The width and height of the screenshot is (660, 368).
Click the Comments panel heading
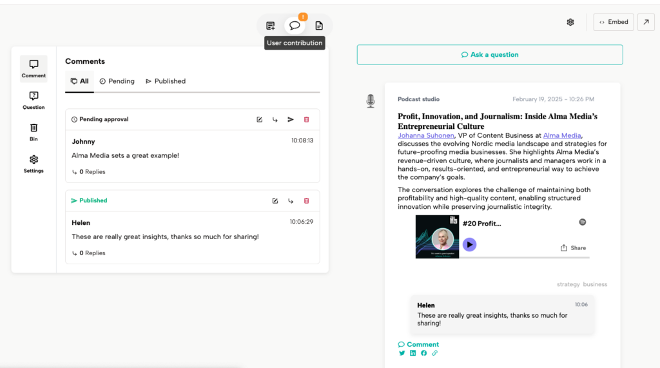click(x=85, y=61)
